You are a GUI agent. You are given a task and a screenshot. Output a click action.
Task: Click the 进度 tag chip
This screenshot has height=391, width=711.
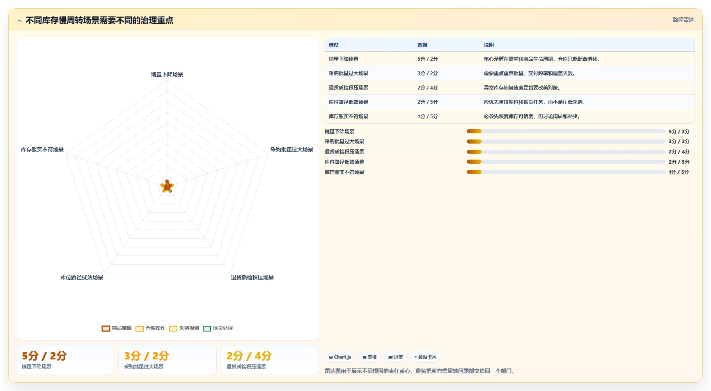[395, 357]
